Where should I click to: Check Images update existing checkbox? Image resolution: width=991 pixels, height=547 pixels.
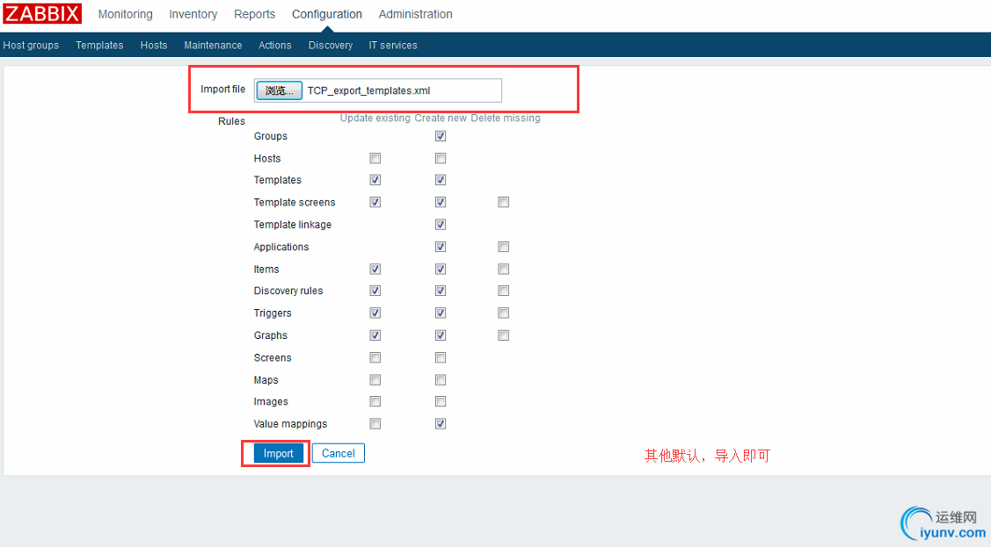tap(375, 402)
